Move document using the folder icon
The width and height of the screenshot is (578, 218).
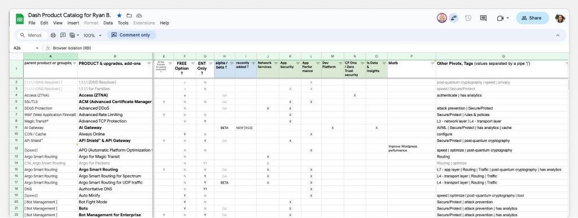tap(129, 15)
